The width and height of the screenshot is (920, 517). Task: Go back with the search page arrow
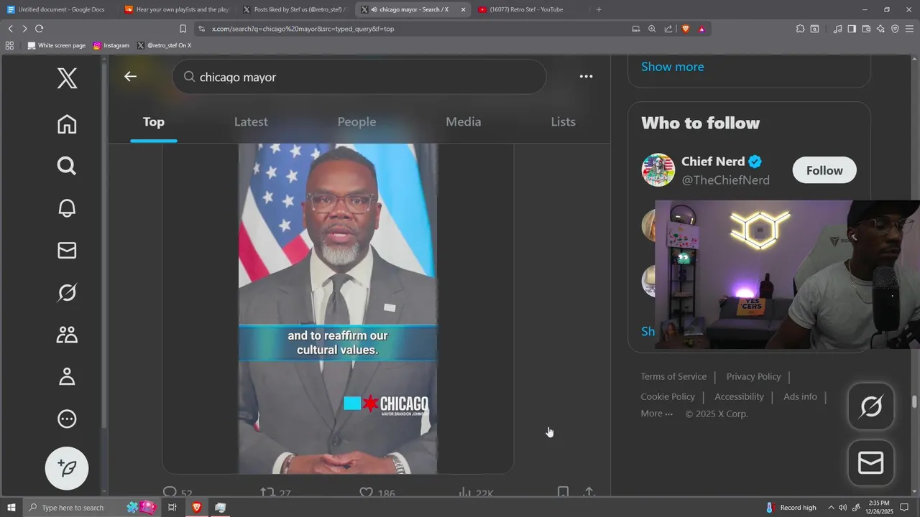pyautogui.click(x=130, y=76)
